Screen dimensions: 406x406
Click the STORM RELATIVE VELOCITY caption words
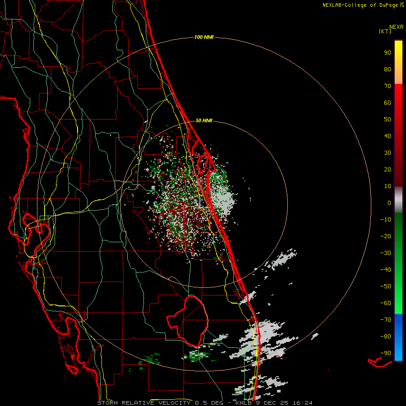click(144, 403)
